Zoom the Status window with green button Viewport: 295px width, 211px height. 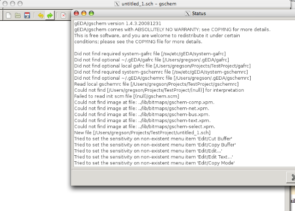click(91, 13)
